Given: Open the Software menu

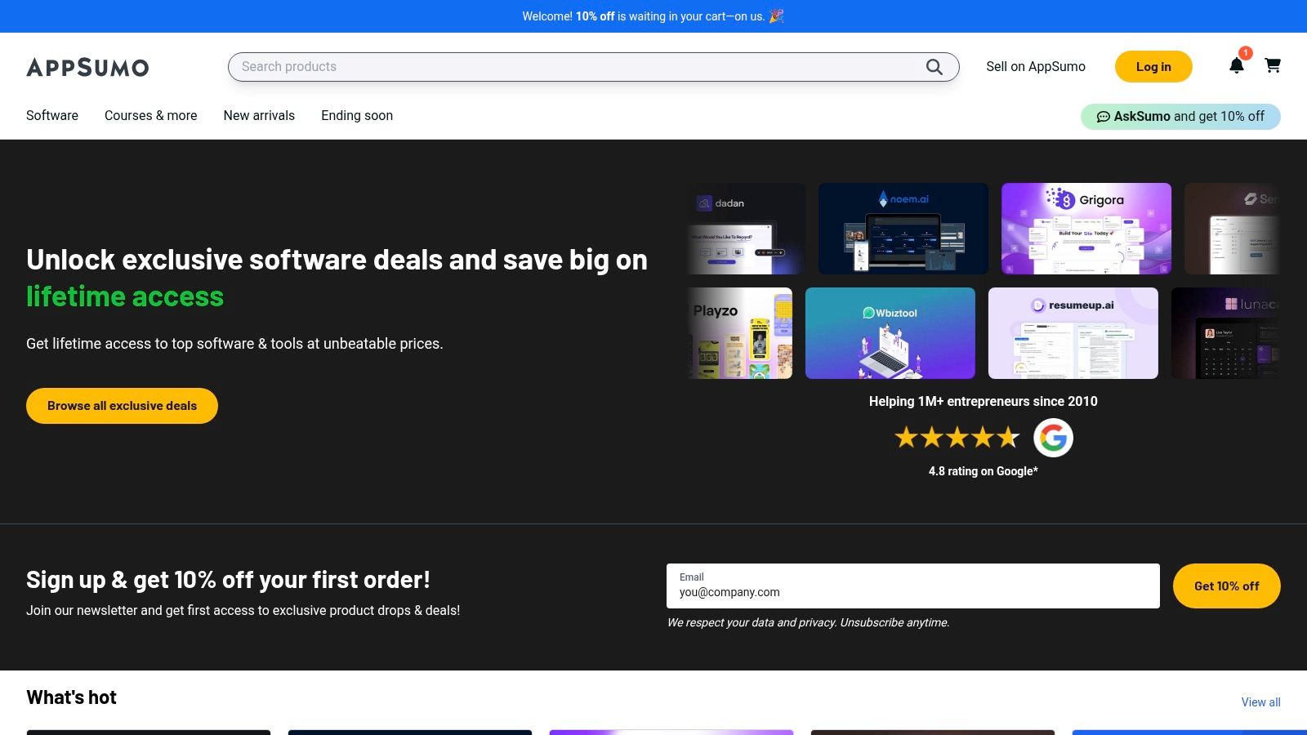Looking at the screenshot, I should point(52,115).
